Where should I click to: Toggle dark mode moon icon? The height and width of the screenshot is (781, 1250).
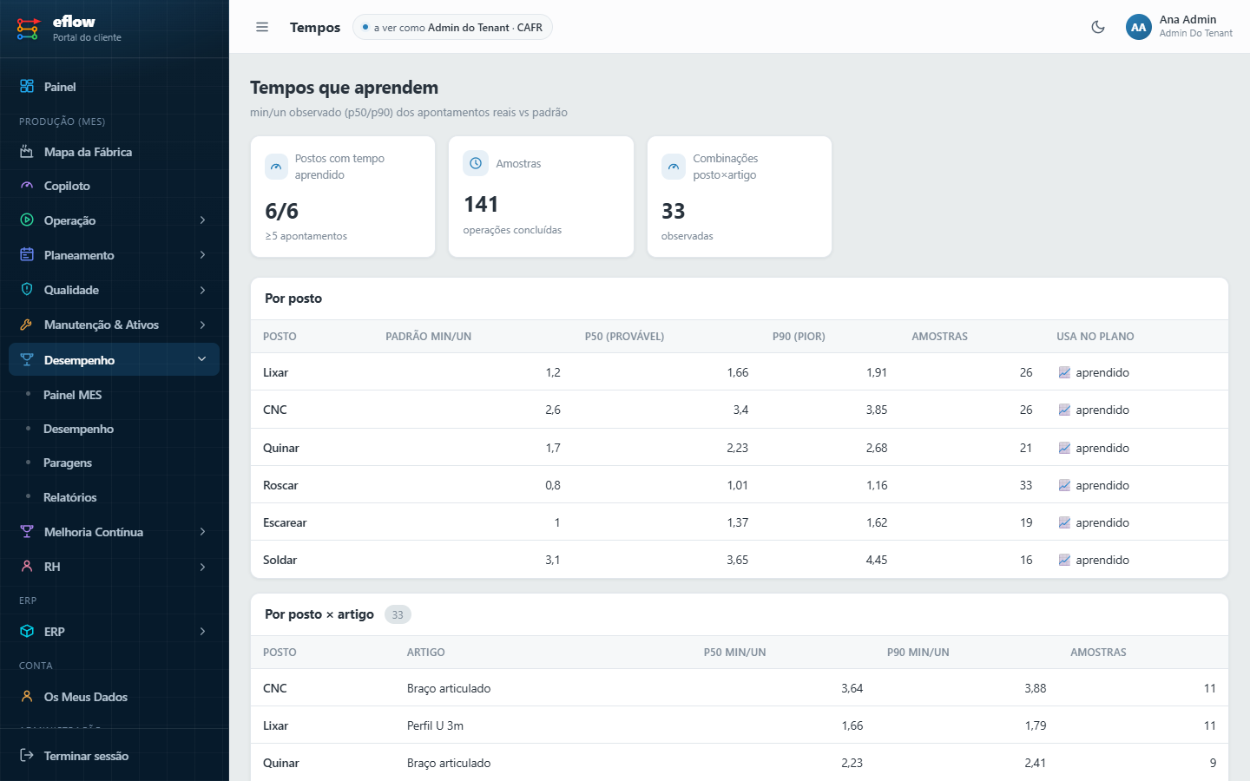[x=1098, y=27]
